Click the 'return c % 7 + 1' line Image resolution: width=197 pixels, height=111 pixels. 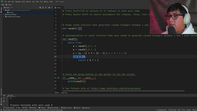[88, 60]
